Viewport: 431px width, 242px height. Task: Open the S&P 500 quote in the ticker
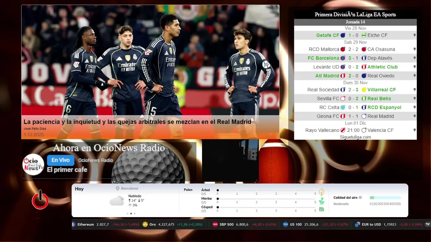(x=244, y=224)
